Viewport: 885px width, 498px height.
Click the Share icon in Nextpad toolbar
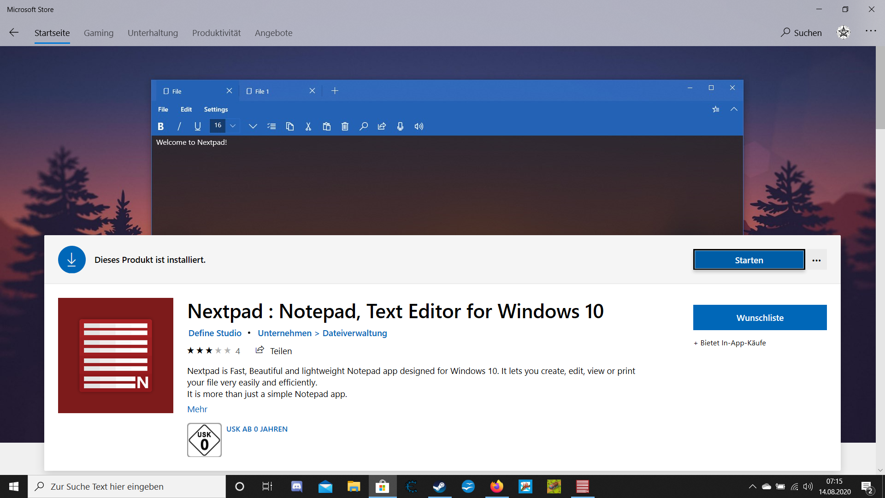click(x=382, y=126)
